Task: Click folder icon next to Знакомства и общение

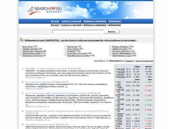Action: (21, 51)
